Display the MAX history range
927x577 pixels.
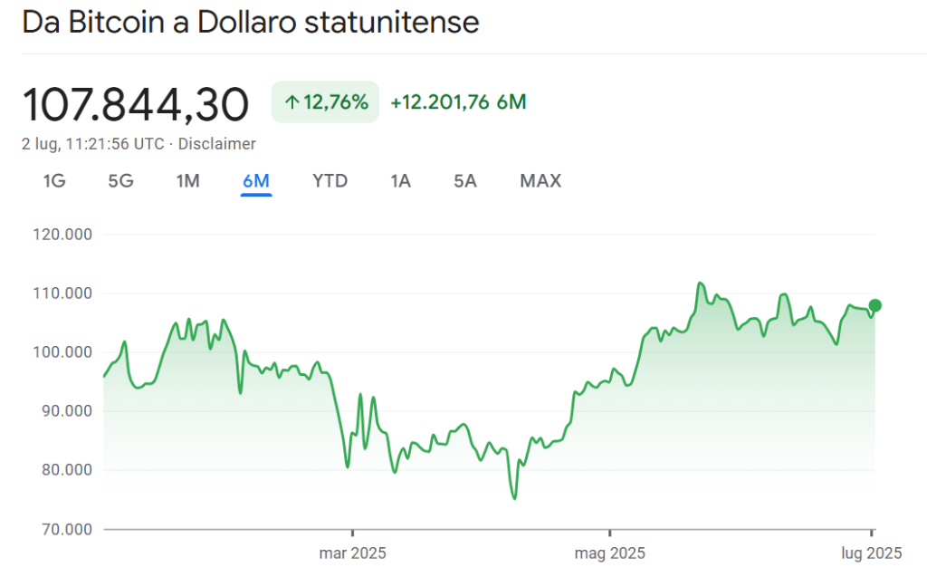[540, 181]
